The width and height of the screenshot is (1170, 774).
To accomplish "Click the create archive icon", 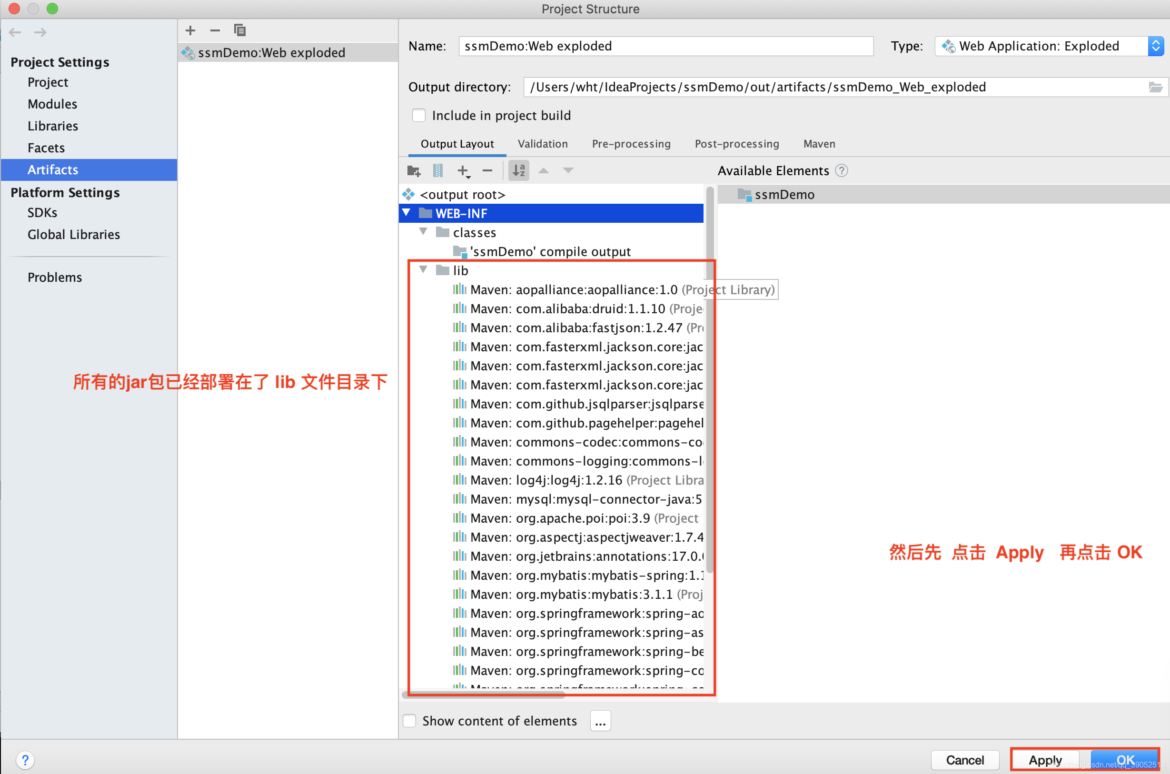I will click(437, 171).
